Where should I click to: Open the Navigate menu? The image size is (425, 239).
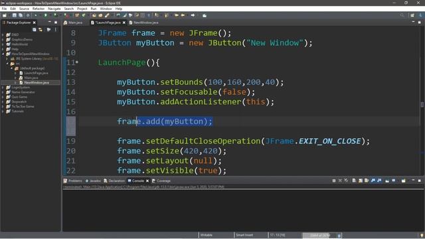(54, 9)
